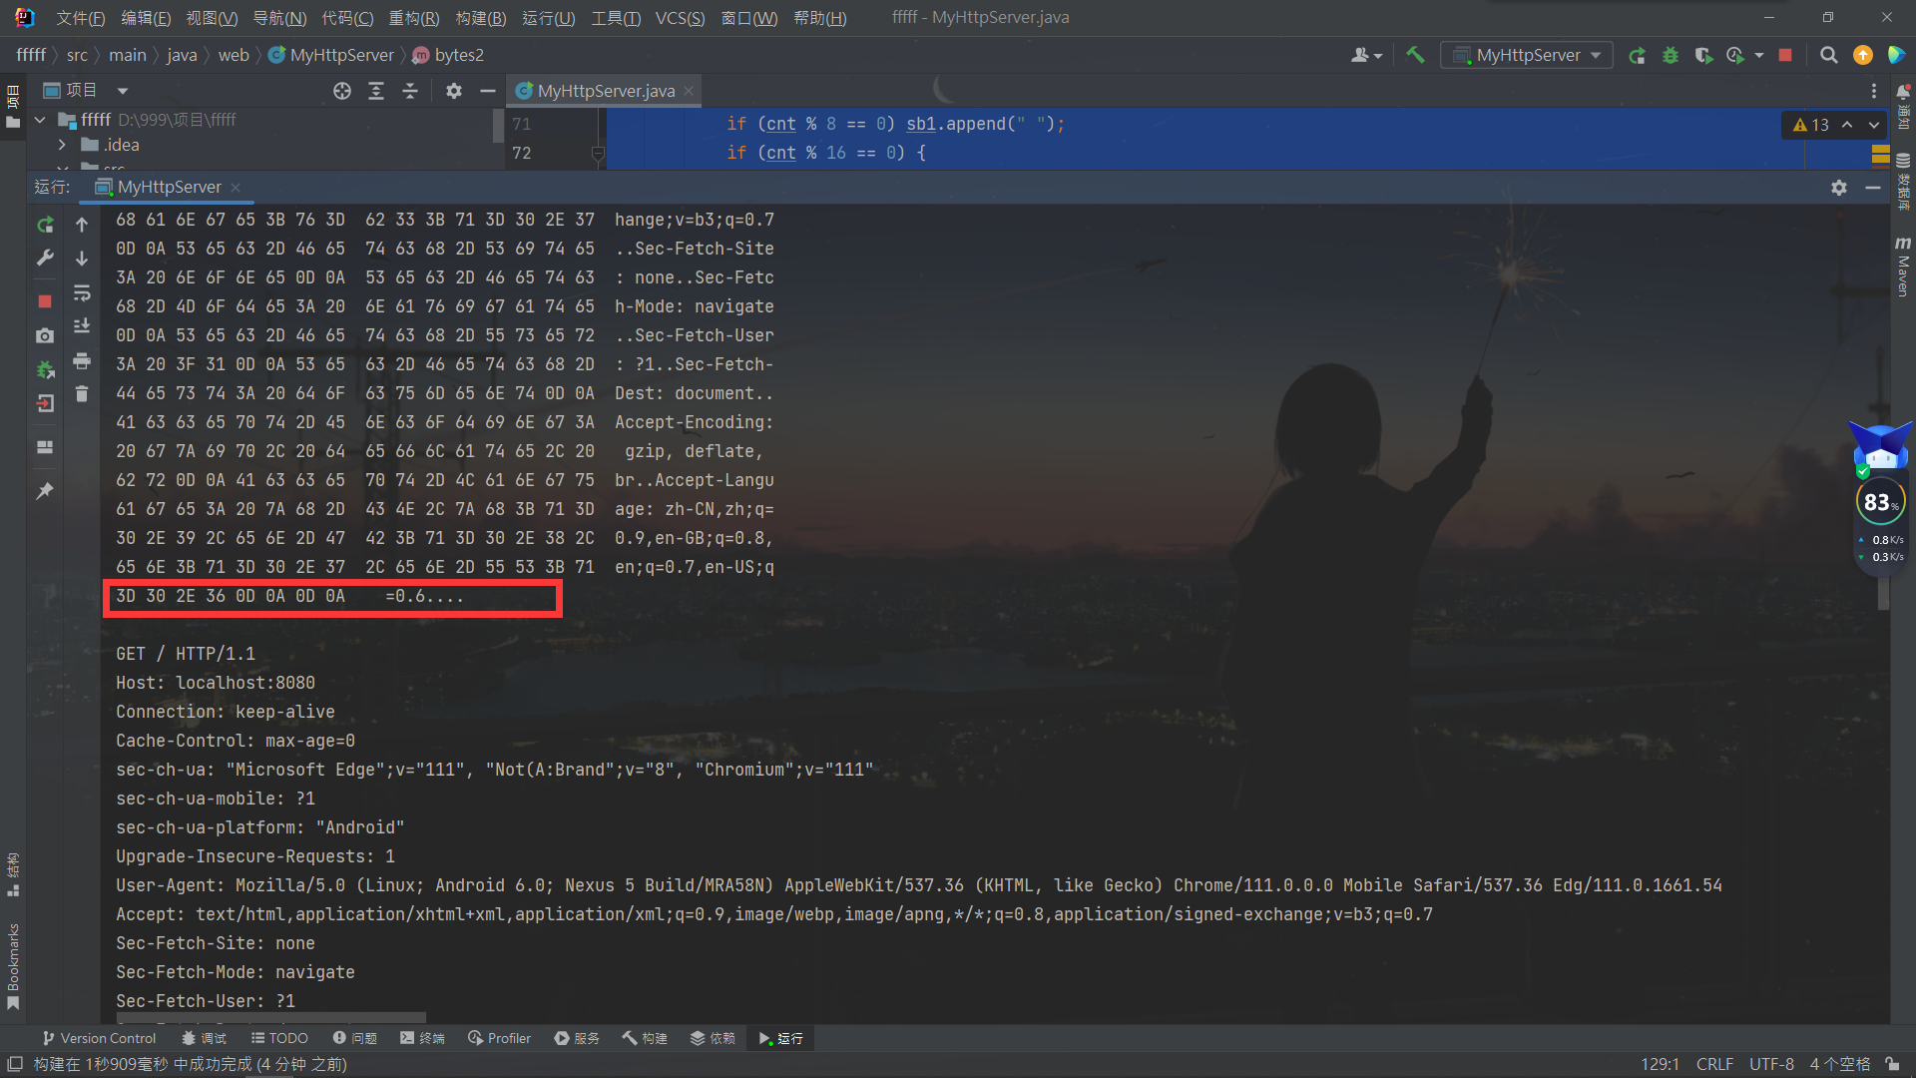Expand the .idea folder in project tree
The width and height of the screenshot is (1916, 1078).
click(62, 145)
